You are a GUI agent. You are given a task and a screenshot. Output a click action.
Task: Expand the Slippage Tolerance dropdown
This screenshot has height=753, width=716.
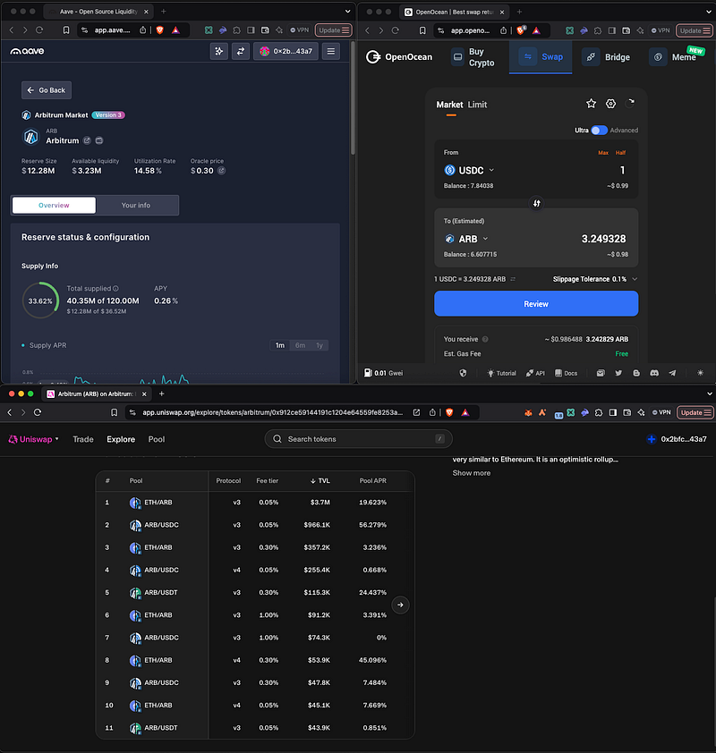click(635, 279)
